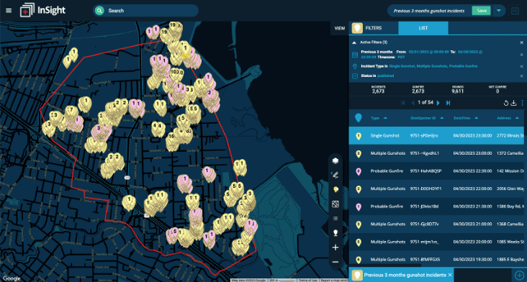527x282 pixels.
Task: Select the draw pencil map tool
Action: pos(335,175)
